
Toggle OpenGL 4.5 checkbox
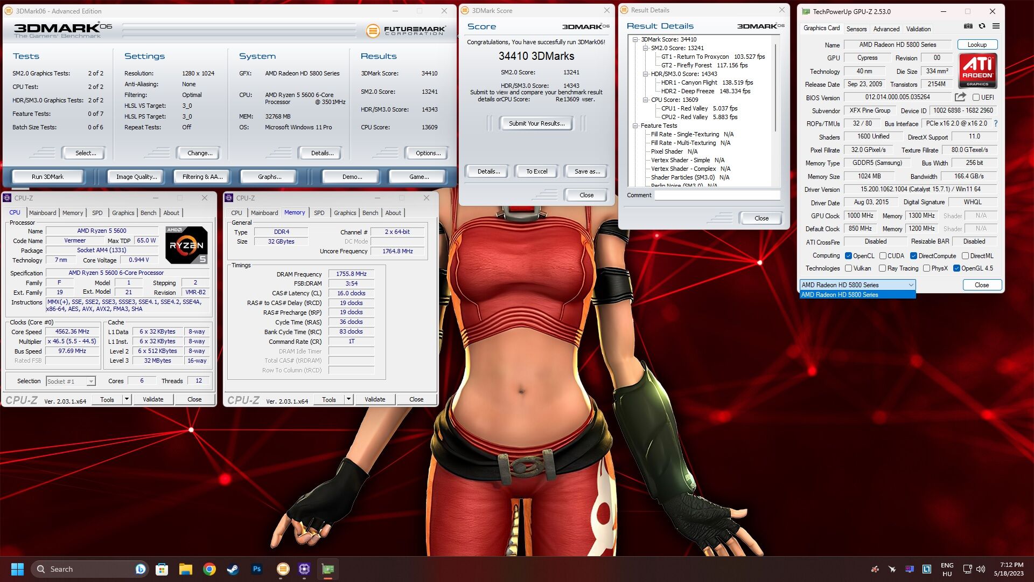pos(957,268)
